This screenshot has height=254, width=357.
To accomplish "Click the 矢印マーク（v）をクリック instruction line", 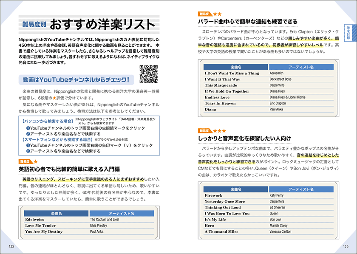I will [x=90, y=145].
